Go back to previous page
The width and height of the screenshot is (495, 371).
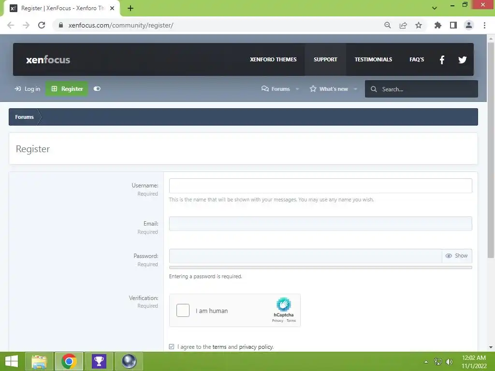[x=11, y=25]
